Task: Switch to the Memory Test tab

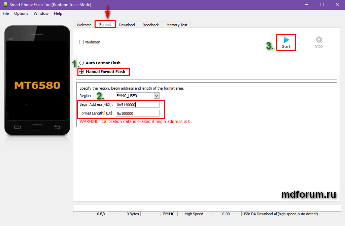Action: (177, 25)
